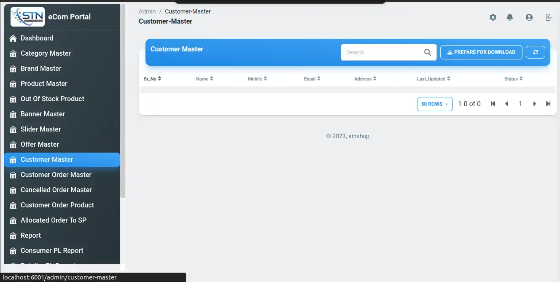Open Customer Order Master in sidebar
The image size is (560, 282).
56,175
